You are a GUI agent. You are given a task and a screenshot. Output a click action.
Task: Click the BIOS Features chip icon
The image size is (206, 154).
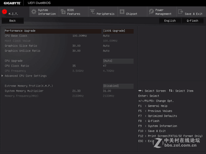point(63,12)
